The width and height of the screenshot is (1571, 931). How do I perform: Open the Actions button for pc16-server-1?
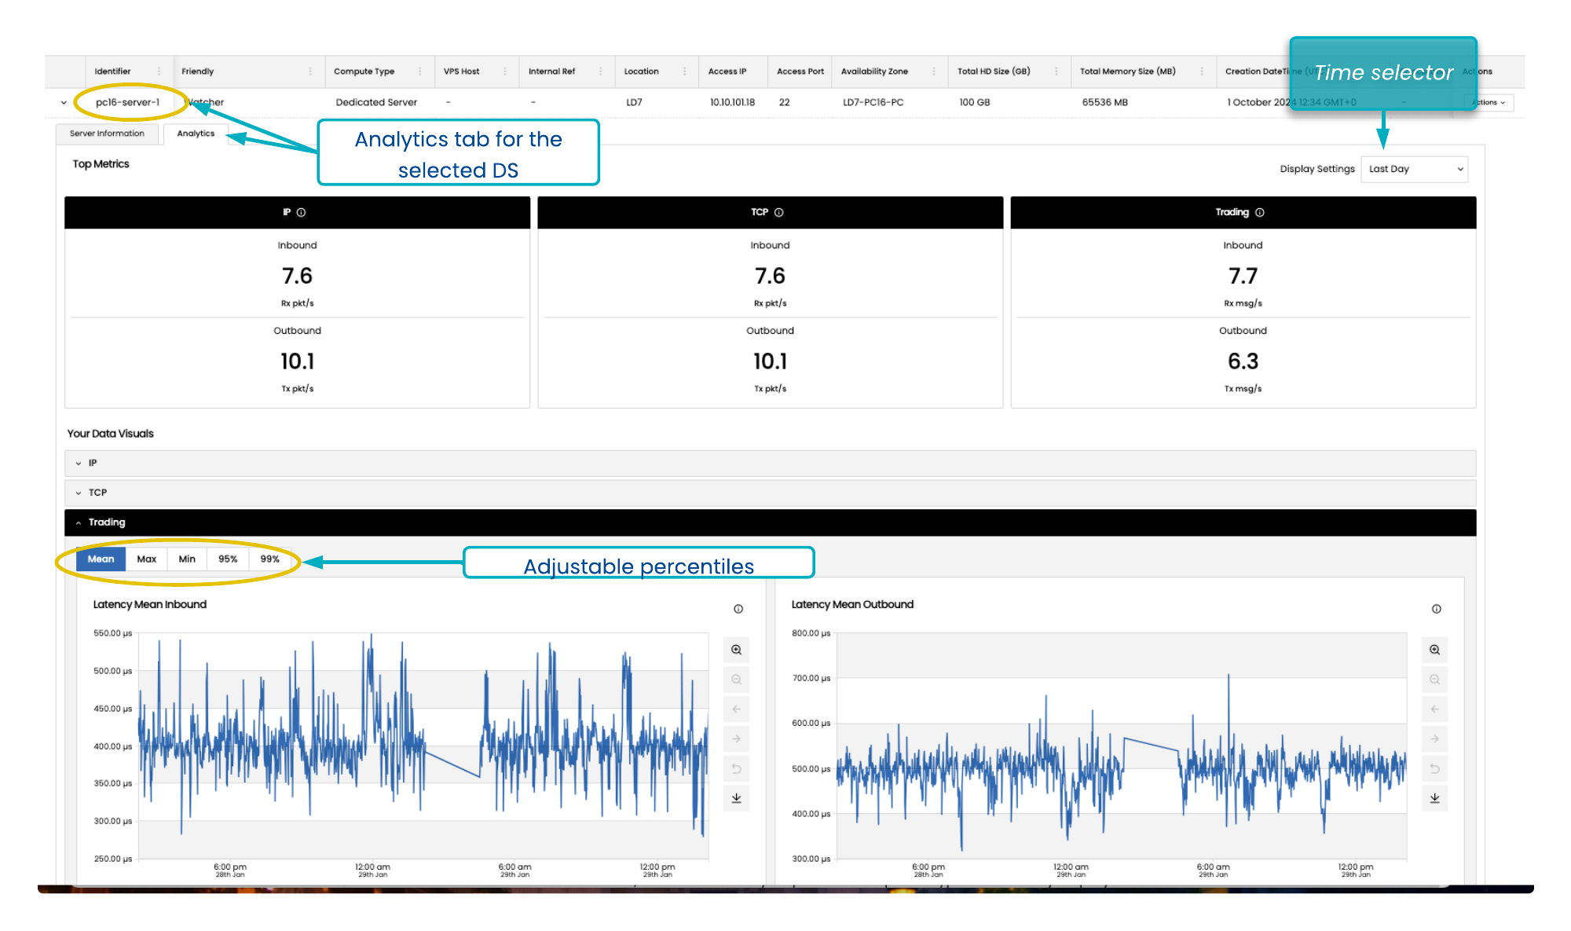pos(1489,102)
